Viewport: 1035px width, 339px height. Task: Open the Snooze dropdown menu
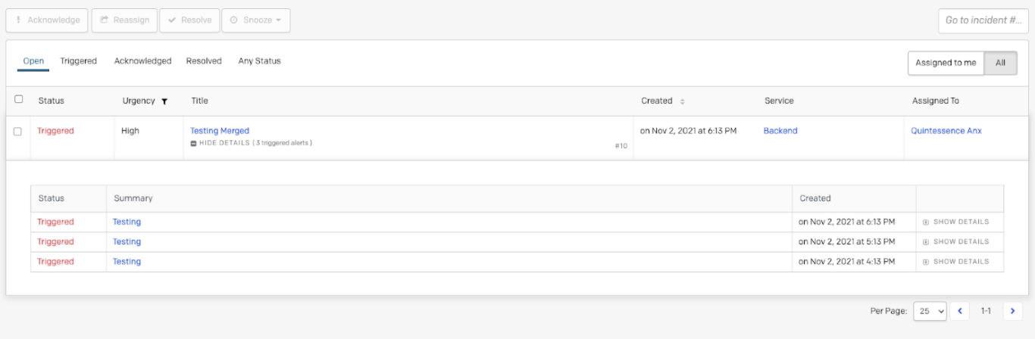click(255, 20)
